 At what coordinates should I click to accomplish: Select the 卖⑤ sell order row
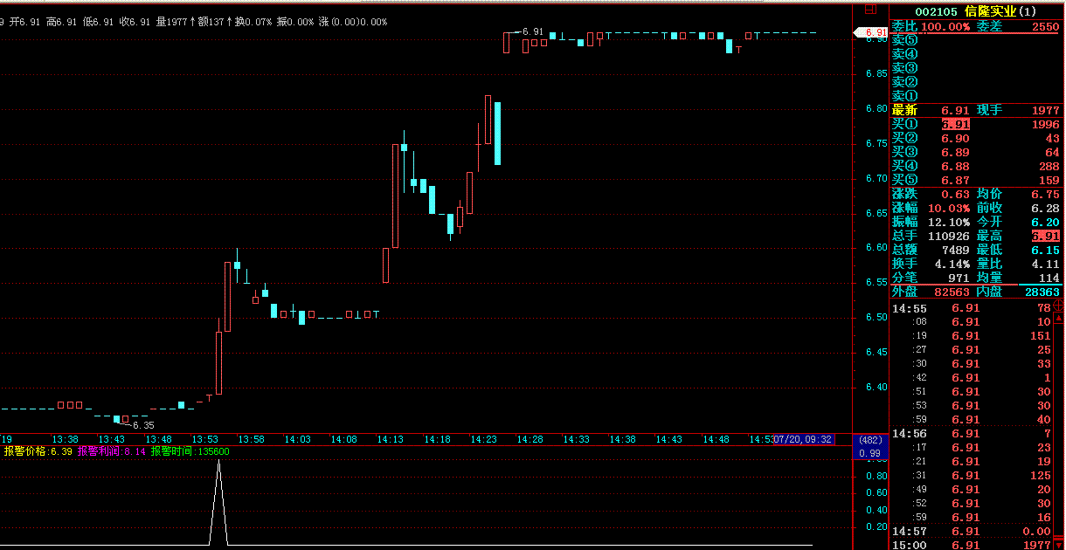[x=976, y=40]
